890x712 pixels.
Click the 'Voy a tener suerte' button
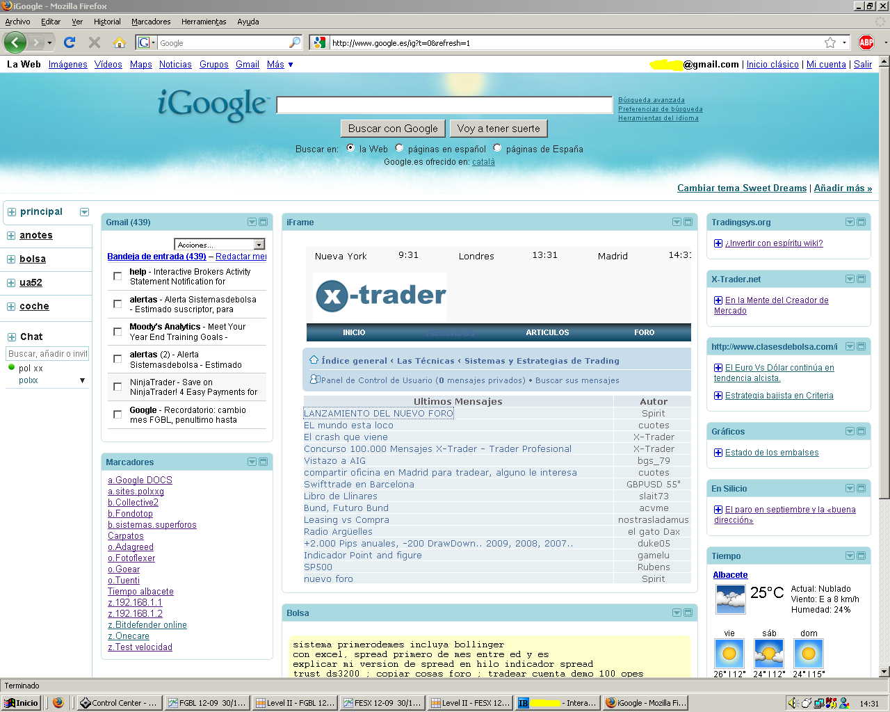pyautogui.click(x=499, y=129)
